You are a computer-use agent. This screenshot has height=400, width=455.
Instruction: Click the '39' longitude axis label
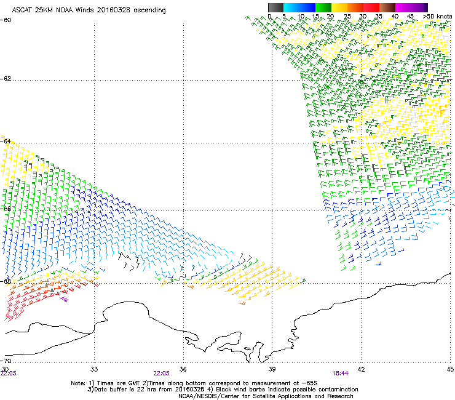pos(272,369)
